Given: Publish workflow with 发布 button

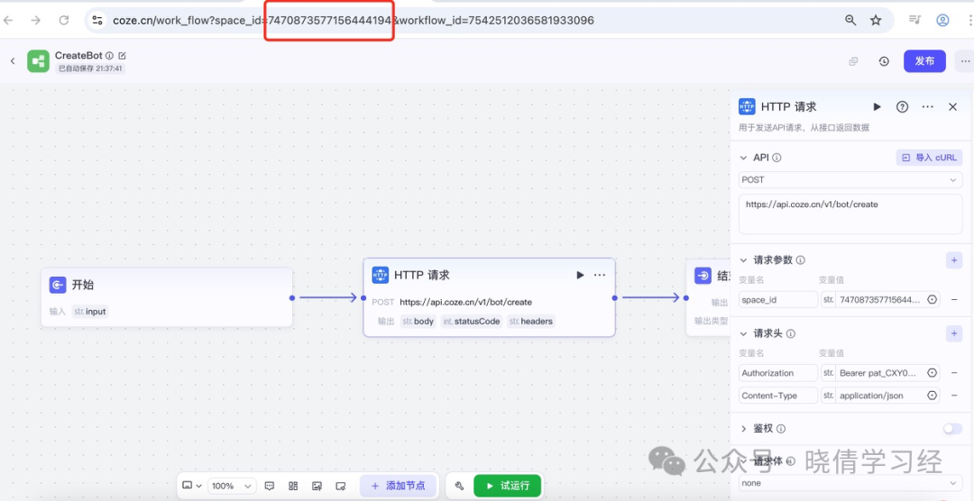Looking at the screenshot, I should point(924,61).
